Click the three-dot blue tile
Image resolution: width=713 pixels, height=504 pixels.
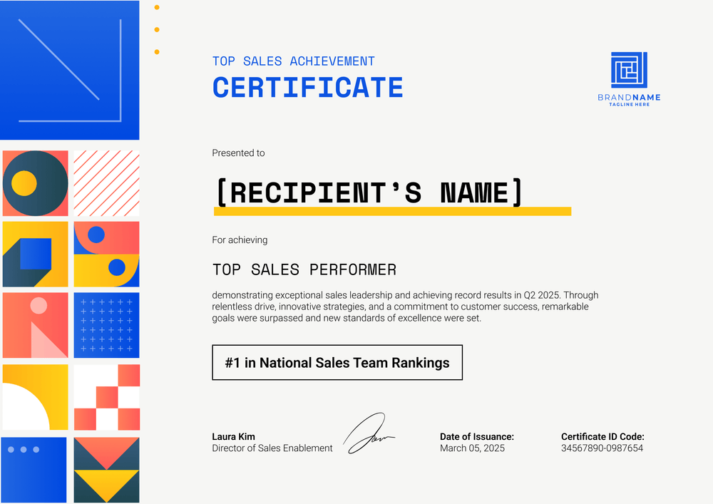pyautogui.click(x=35, y=468)
